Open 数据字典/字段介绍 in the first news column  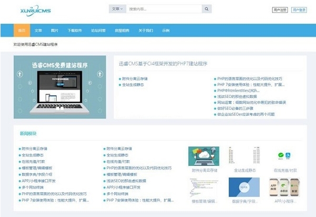[37, 174]
